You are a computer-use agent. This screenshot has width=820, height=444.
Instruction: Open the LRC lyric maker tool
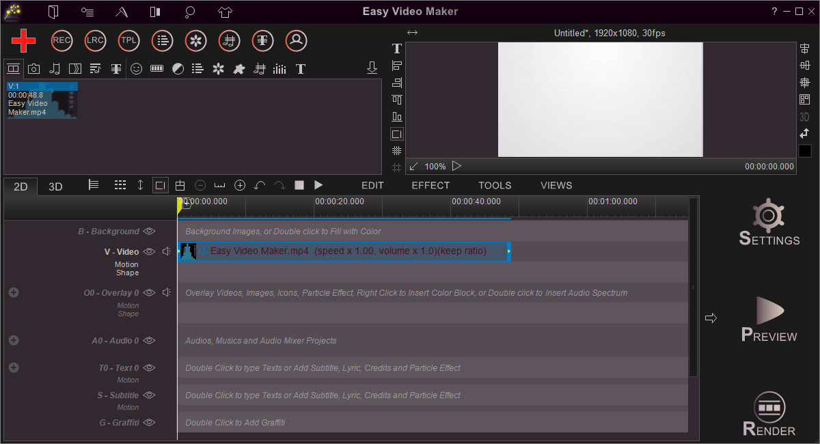click(95, 41)
